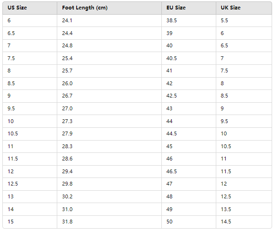Select the US size 12.5 cell
Viewport: 274px width, 231px height.
(x=30, y=184)
